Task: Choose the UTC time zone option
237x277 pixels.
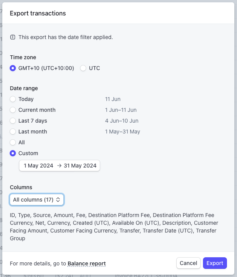Action: (83, 68)
